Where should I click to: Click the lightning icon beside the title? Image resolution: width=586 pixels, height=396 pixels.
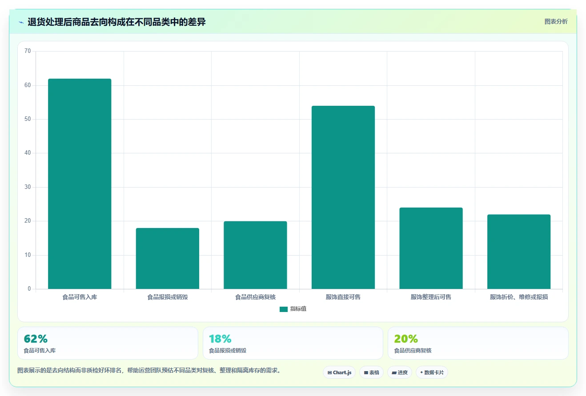(x=21, y=22)
